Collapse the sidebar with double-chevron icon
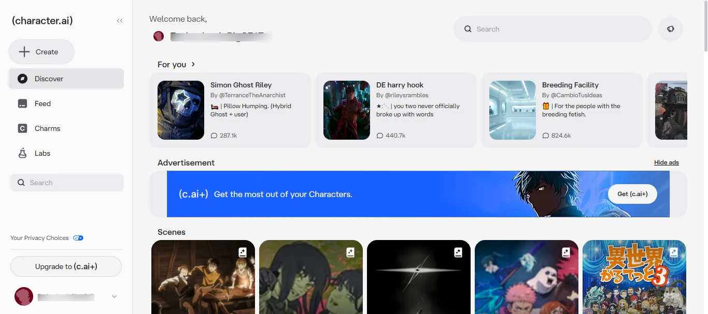 pyautogui.click(x=120, y=21)
